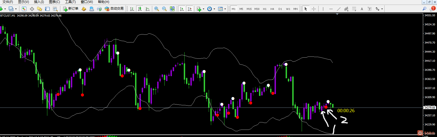Click current price label 34279.66 on scale

point(430,108)
